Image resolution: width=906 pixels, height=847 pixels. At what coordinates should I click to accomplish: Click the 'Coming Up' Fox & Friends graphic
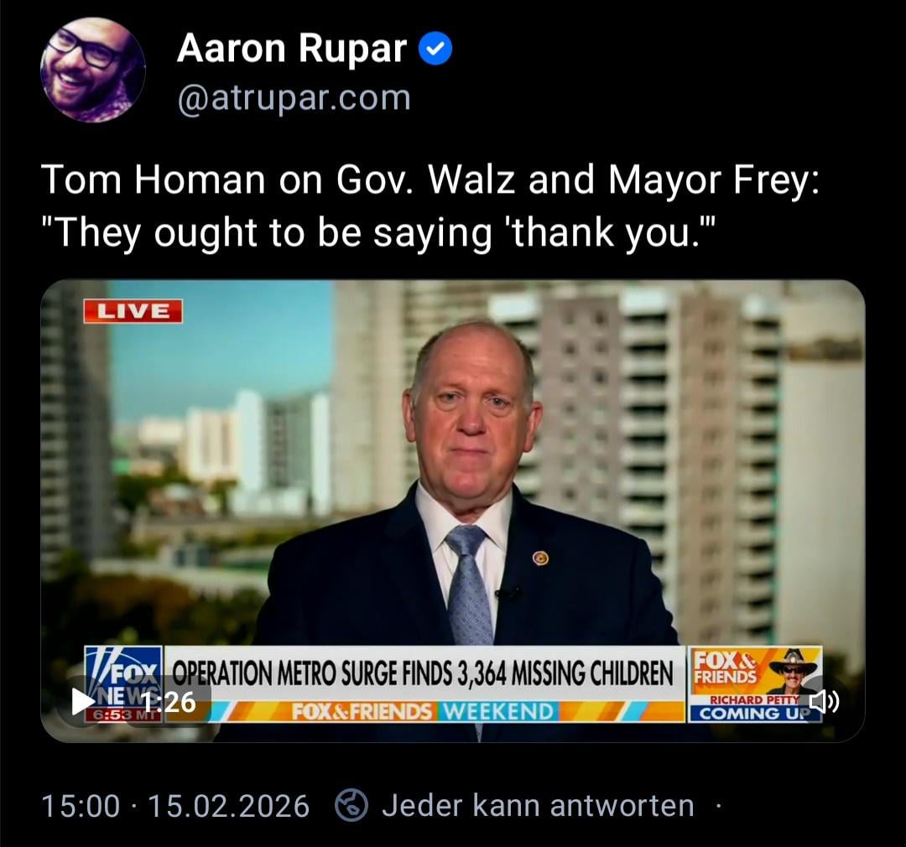coord(755,683)
